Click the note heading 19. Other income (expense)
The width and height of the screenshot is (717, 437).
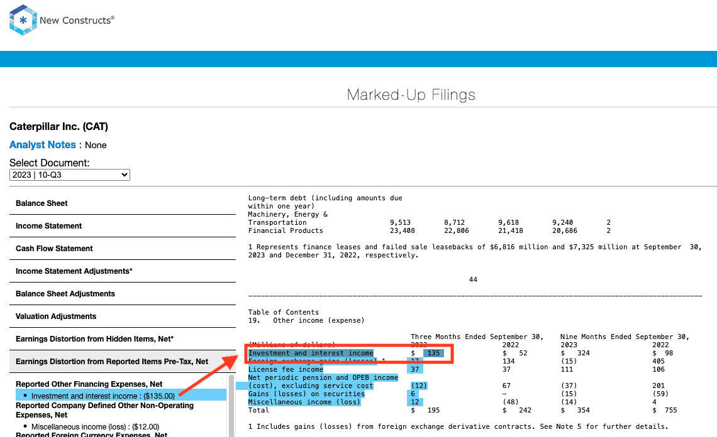coord(306,321)
